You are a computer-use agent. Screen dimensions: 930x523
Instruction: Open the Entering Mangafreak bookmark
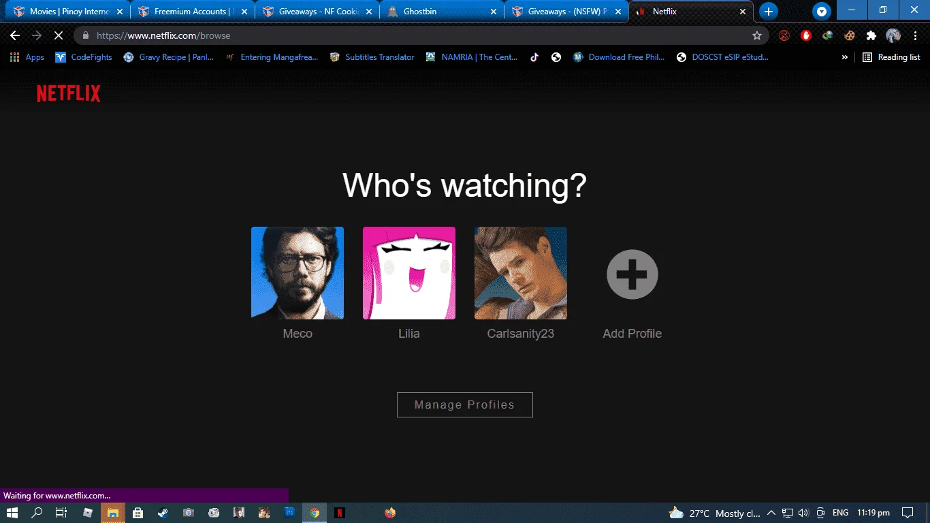coord(272,57)
